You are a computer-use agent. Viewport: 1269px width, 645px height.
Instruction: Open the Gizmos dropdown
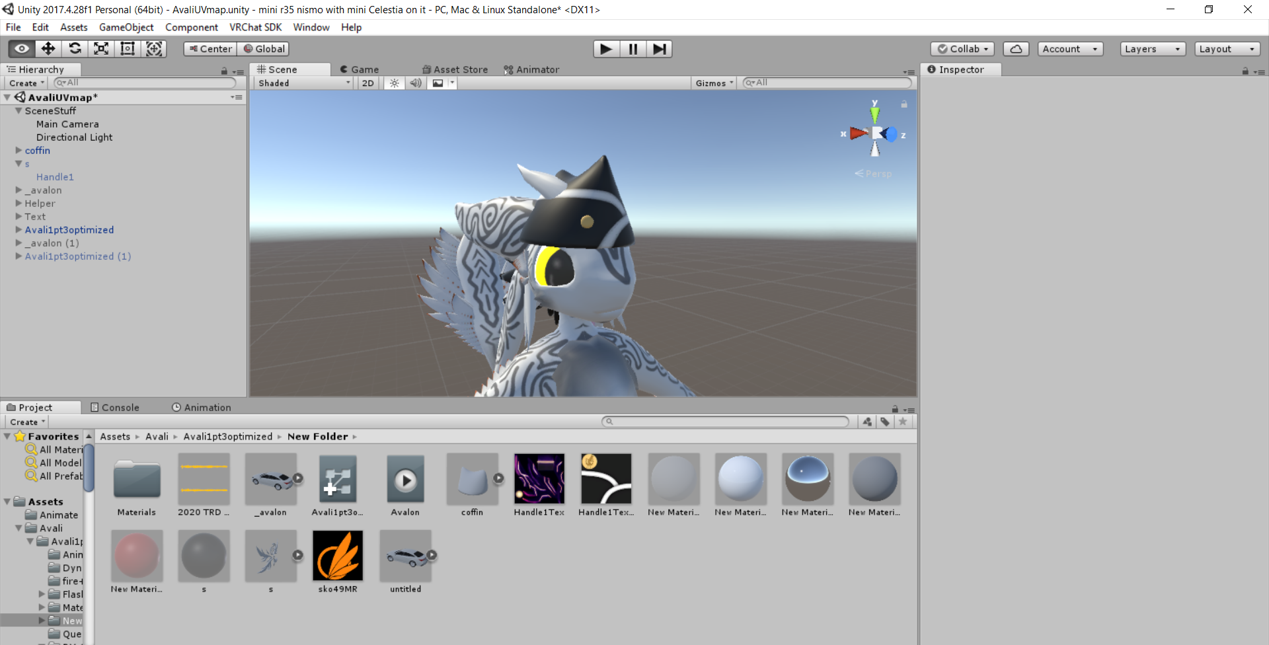(714, 83)
